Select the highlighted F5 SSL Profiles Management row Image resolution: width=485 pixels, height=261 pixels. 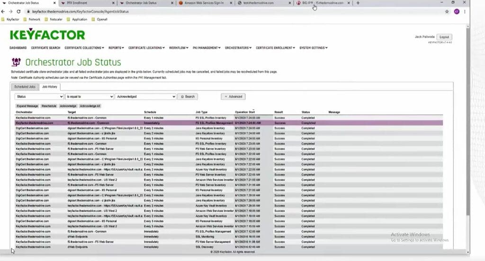(x=229, y=123)
